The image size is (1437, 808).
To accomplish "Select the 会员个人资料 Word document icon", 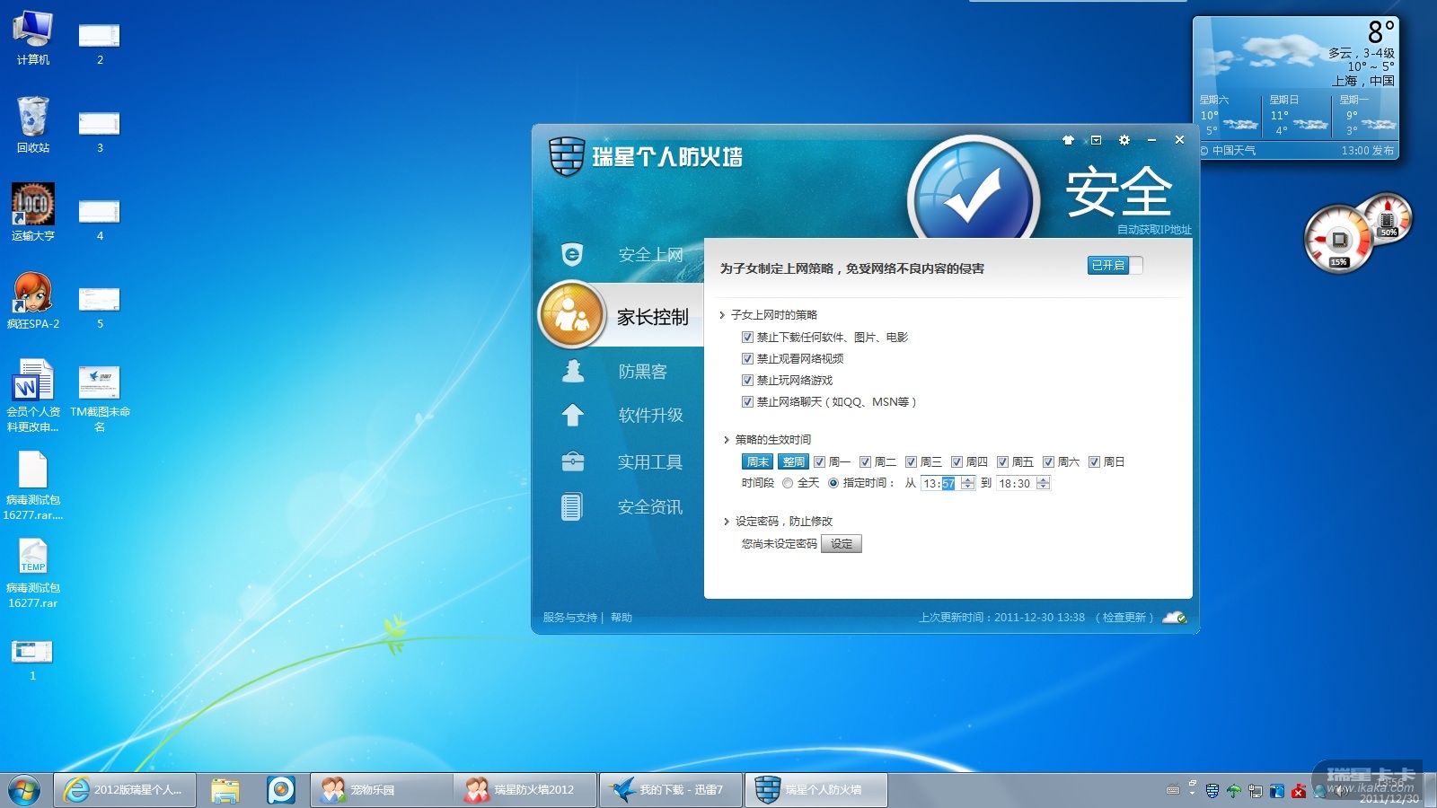I will (33, 396).
